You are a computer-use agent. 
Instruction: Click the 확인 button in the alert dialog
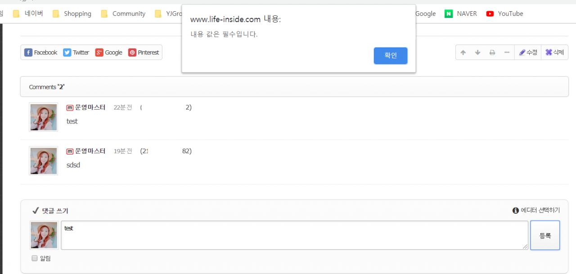(391, 56)
